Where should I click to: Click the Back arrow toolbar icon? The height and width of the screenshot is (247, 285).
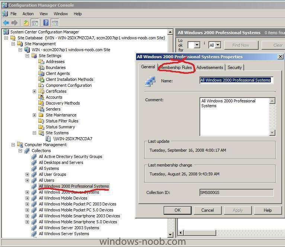(x=6, y=23)
